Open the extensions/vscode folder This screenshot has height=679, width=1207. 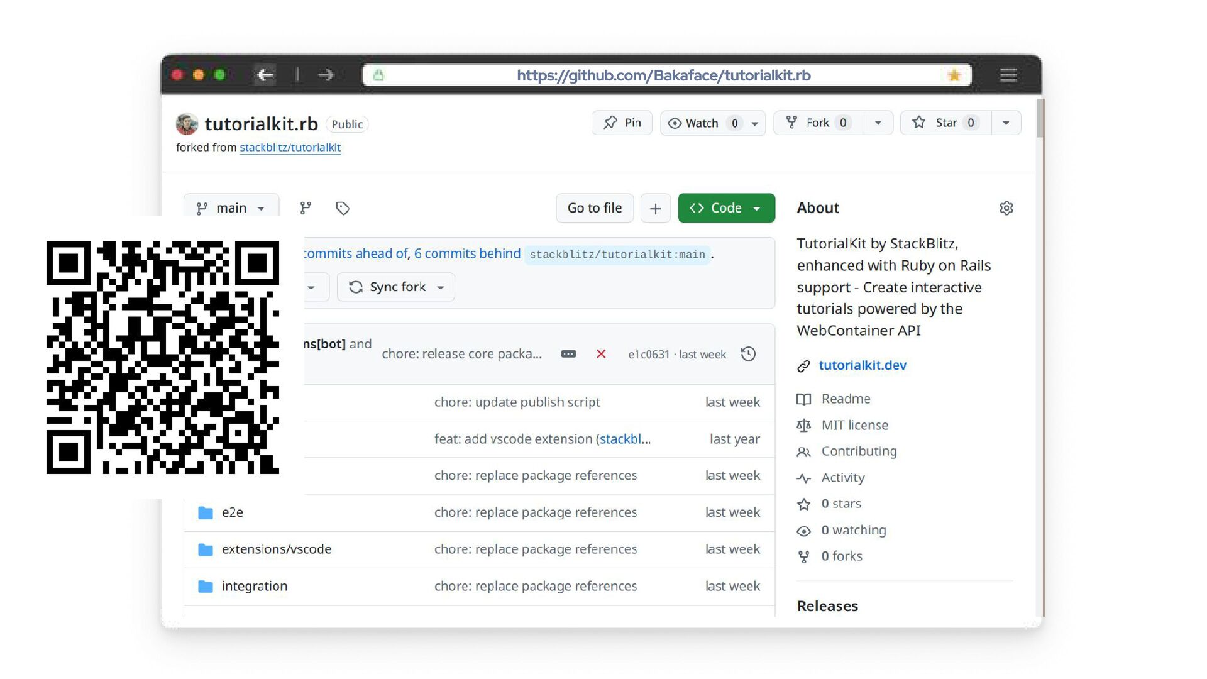(277, 549)
